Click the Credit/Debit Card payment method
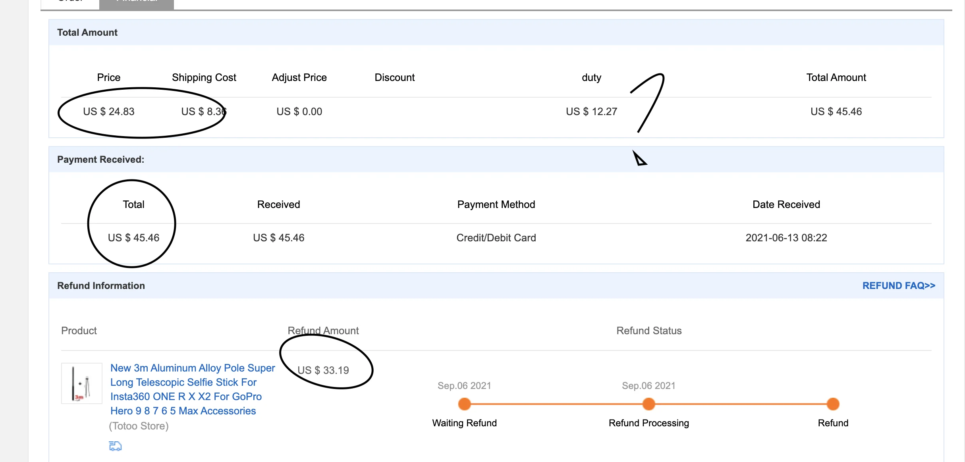Screen dimensions: 965x462 (496, 238)
